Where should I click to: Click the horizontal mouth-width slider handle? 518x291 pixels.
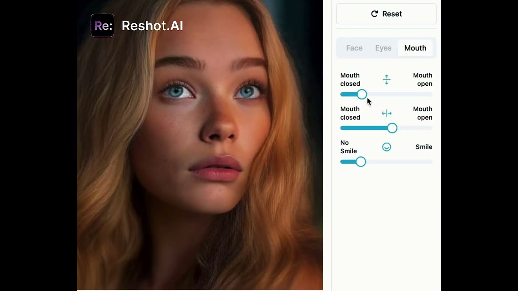click(x=392, y=128)
